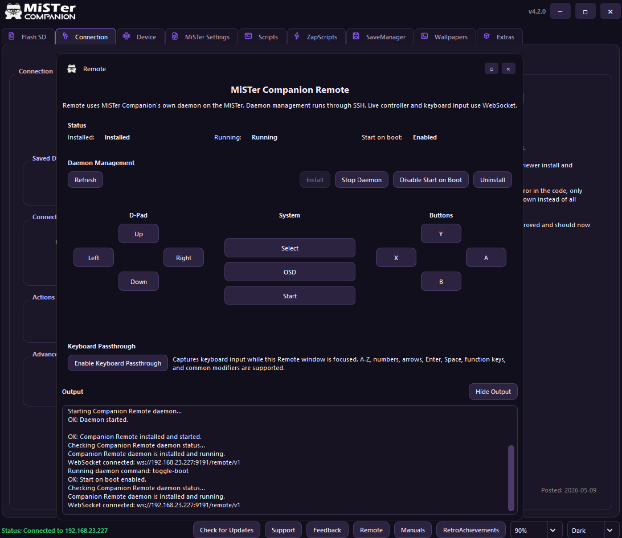
Task: Click the ZapScripts lightning bolt icon
Action: 297,36
